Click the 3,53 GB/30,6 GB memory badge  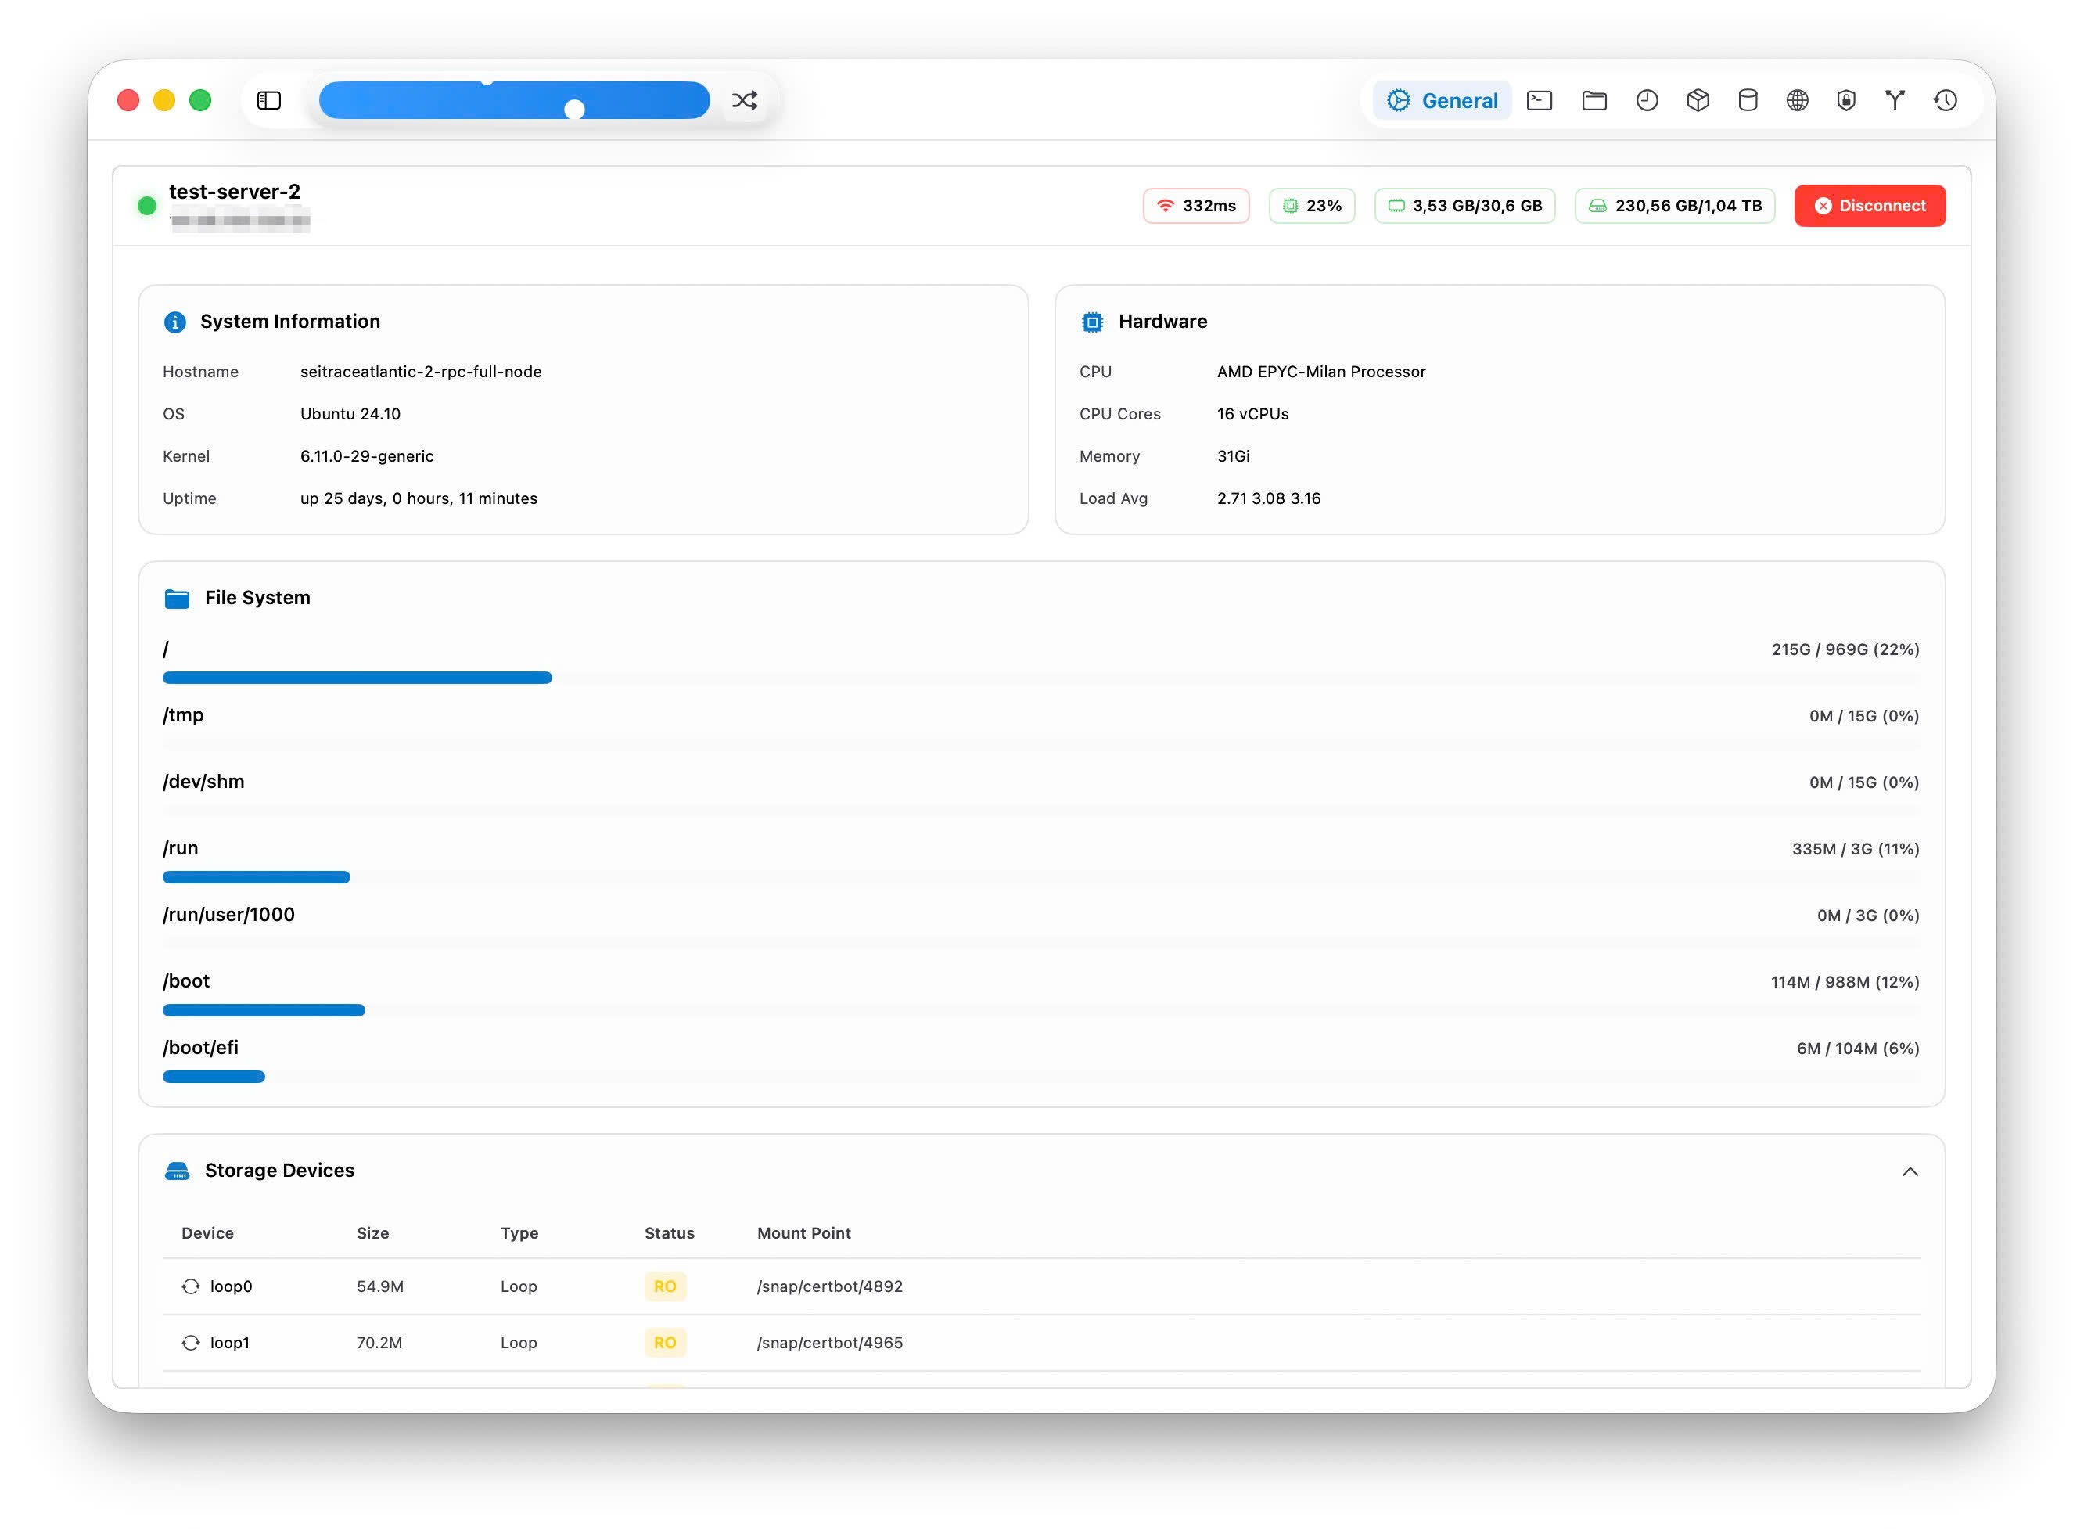tap(1465, 206)
